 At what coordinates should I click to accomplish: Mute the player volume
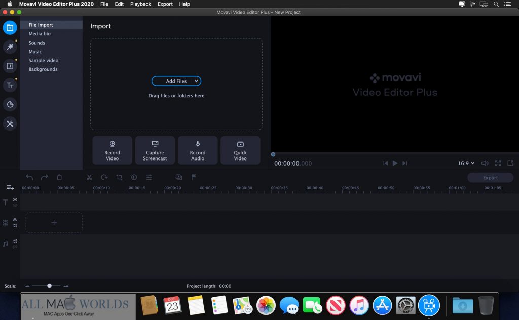point(485,163)
